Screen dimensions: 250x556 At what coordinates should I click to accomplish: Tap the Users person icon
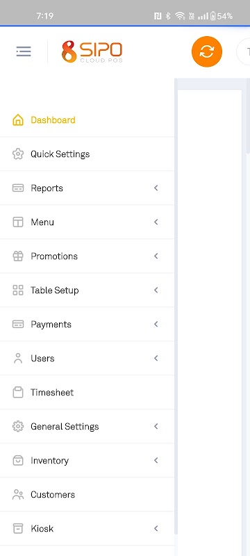pos(18,358)
